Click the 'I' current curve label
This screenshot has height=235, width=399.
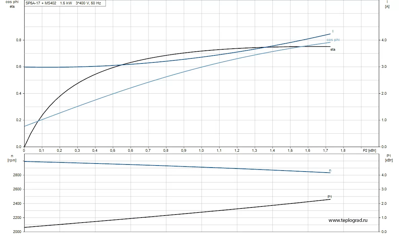(333, 31)
